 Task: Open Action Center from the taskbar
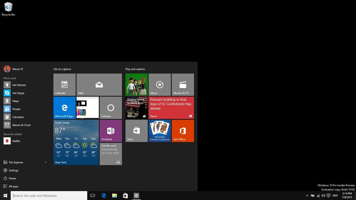[328, 196]
